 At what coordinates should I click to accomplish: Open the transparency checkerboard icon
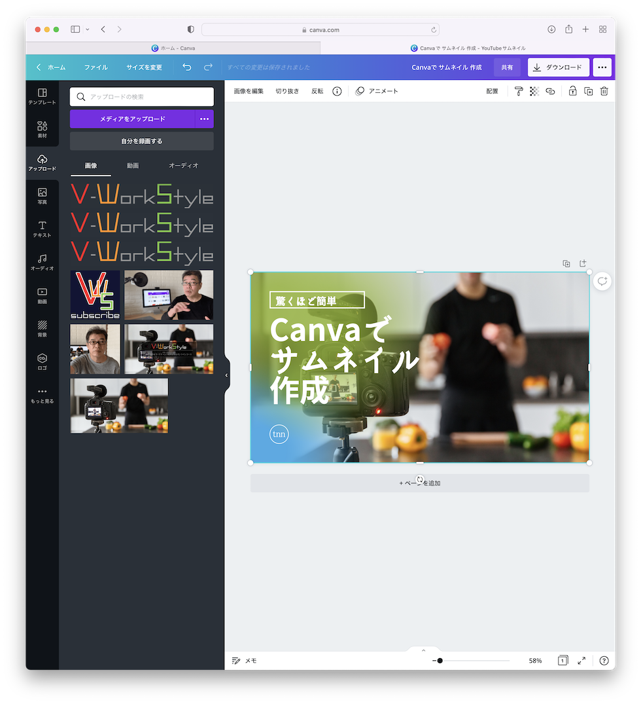pos(534,91)
